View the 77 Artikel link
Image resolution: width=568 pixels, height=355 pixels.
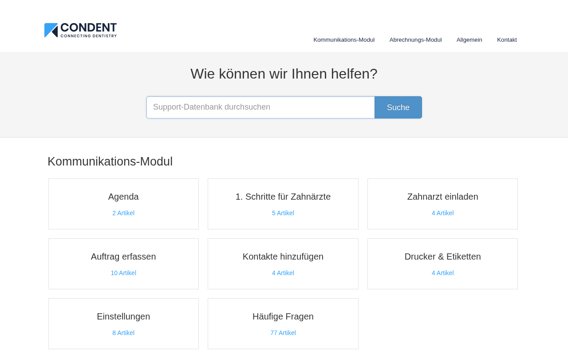[x=283, y=333]
